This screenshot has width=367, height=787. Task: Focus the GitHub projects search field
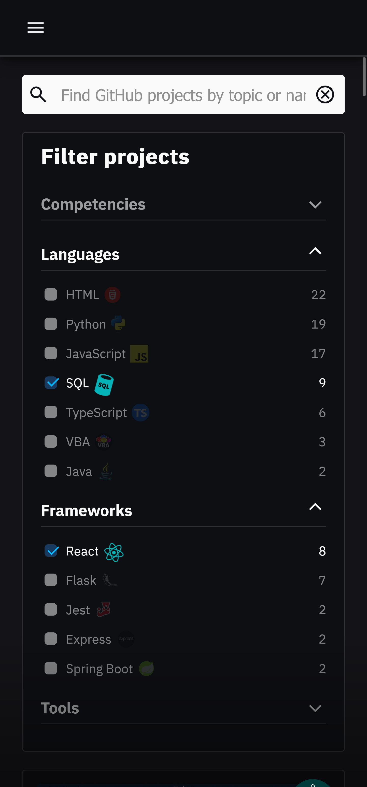click(183, 95)
